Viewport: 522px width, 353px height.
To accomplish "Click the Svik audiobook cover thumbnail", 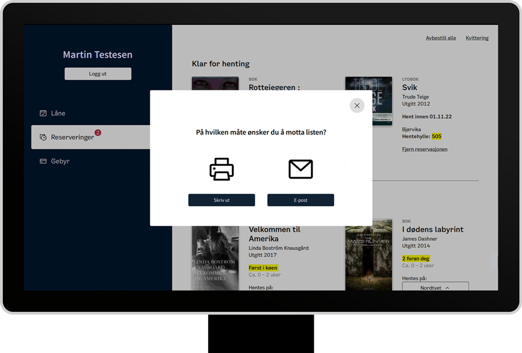I will click(x=368, y=101).
